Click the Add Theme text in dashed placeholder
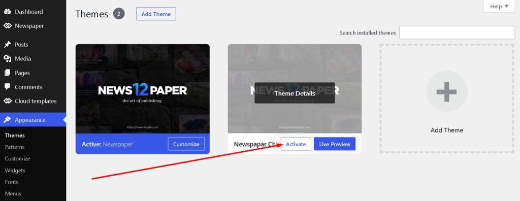This screenshot has width=520, height=201. click(x=447, y=130)
